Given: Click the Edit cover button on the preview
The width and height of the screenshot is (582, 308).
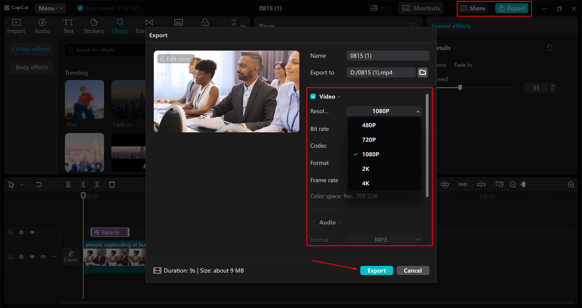Looking at the screenshot, I should (x=176, y=59).
